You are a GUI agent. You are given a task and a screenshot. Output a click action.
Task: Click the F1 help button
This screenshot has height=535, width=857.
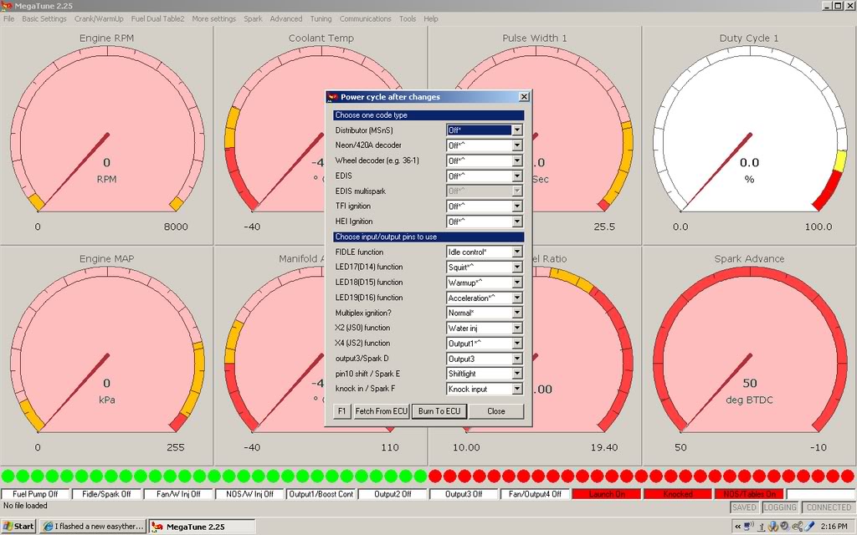(x=341, y=411)
